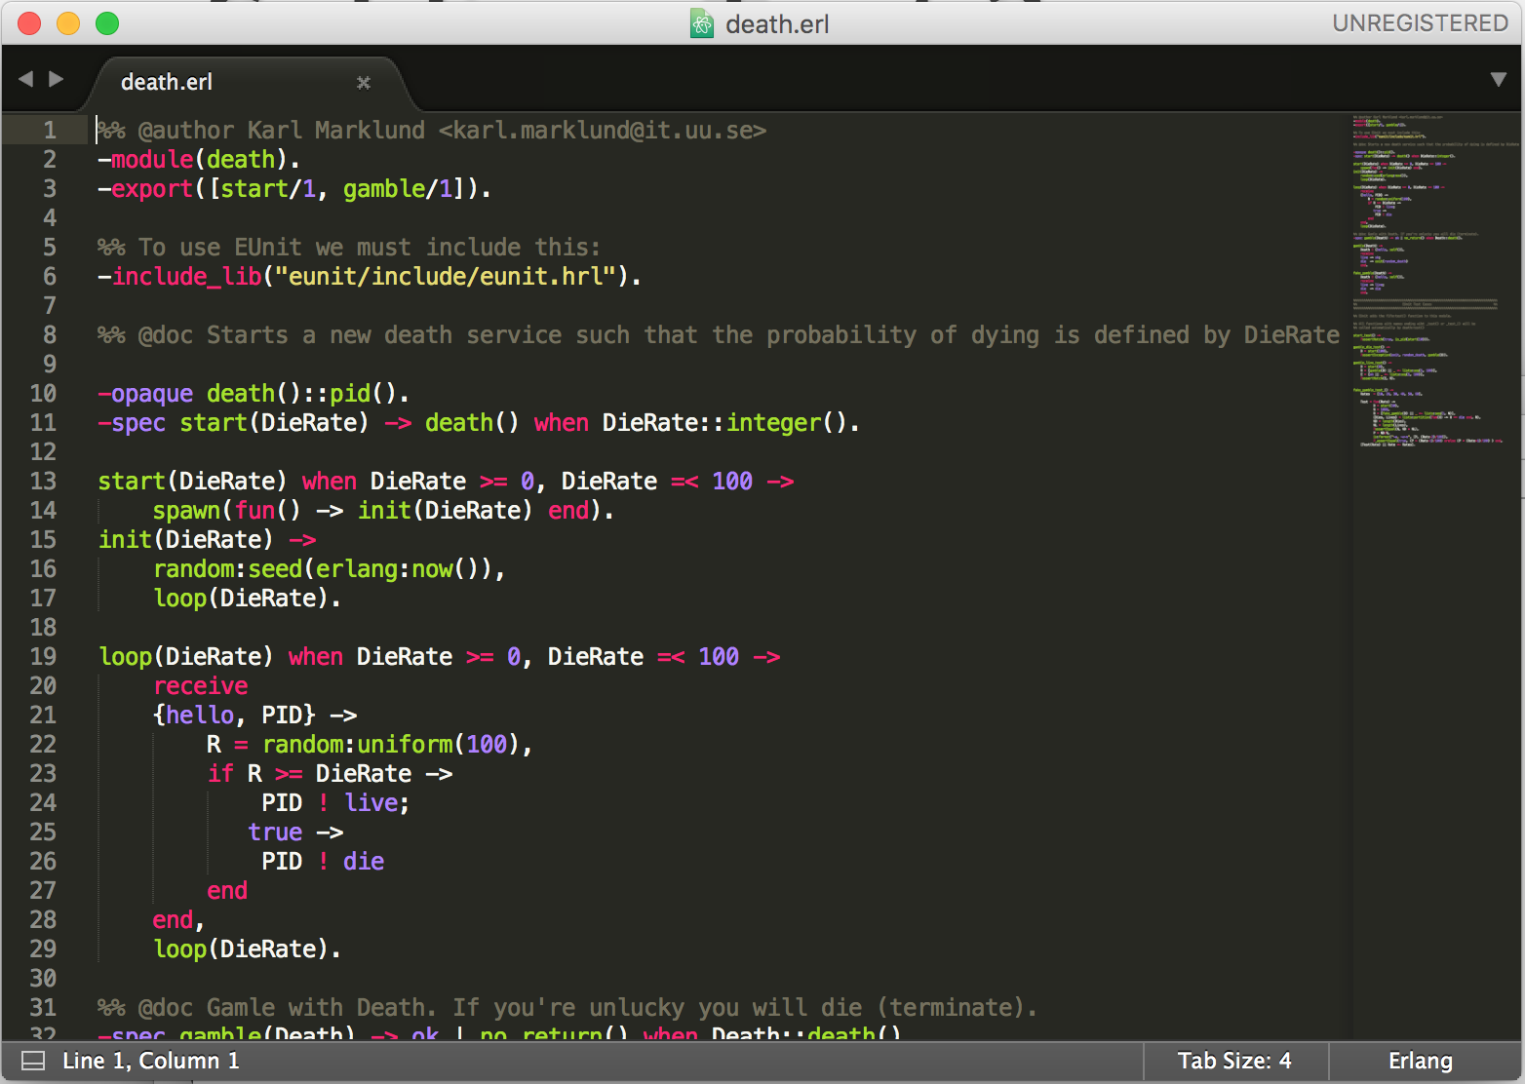This screenshot has width=1525, height=1084.
Task: Click line number 19 in gutter
Action: [x=44, y=657]
